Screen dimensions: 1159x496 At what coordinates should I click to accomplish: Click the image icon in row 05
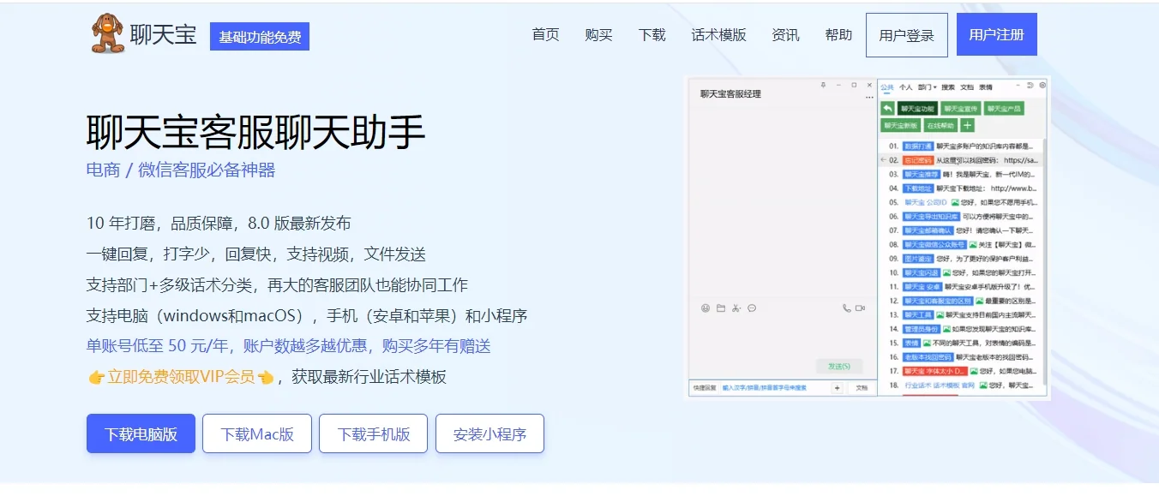(x=955, y=202)
